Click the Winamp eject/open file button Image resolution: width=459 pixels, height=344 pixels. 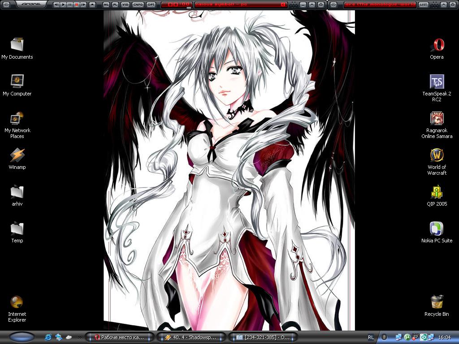(92, 4)
